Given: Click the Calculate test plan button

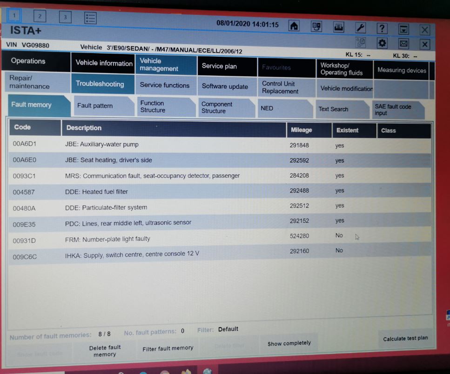Looking at the screenshot, I should 405,339.
